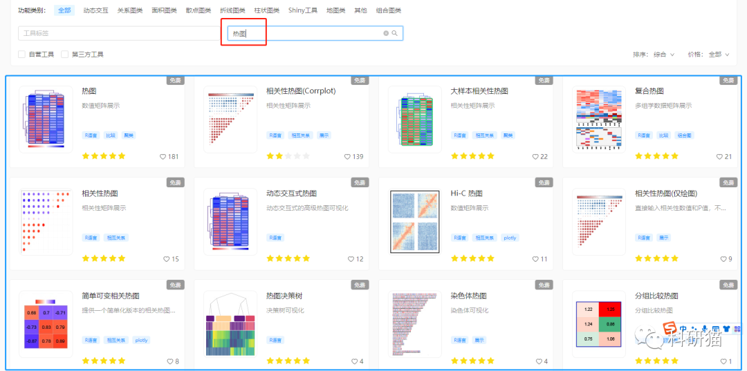Click fifth star on 复合热图 rating

pyautogui.click(x=674, y=156)
